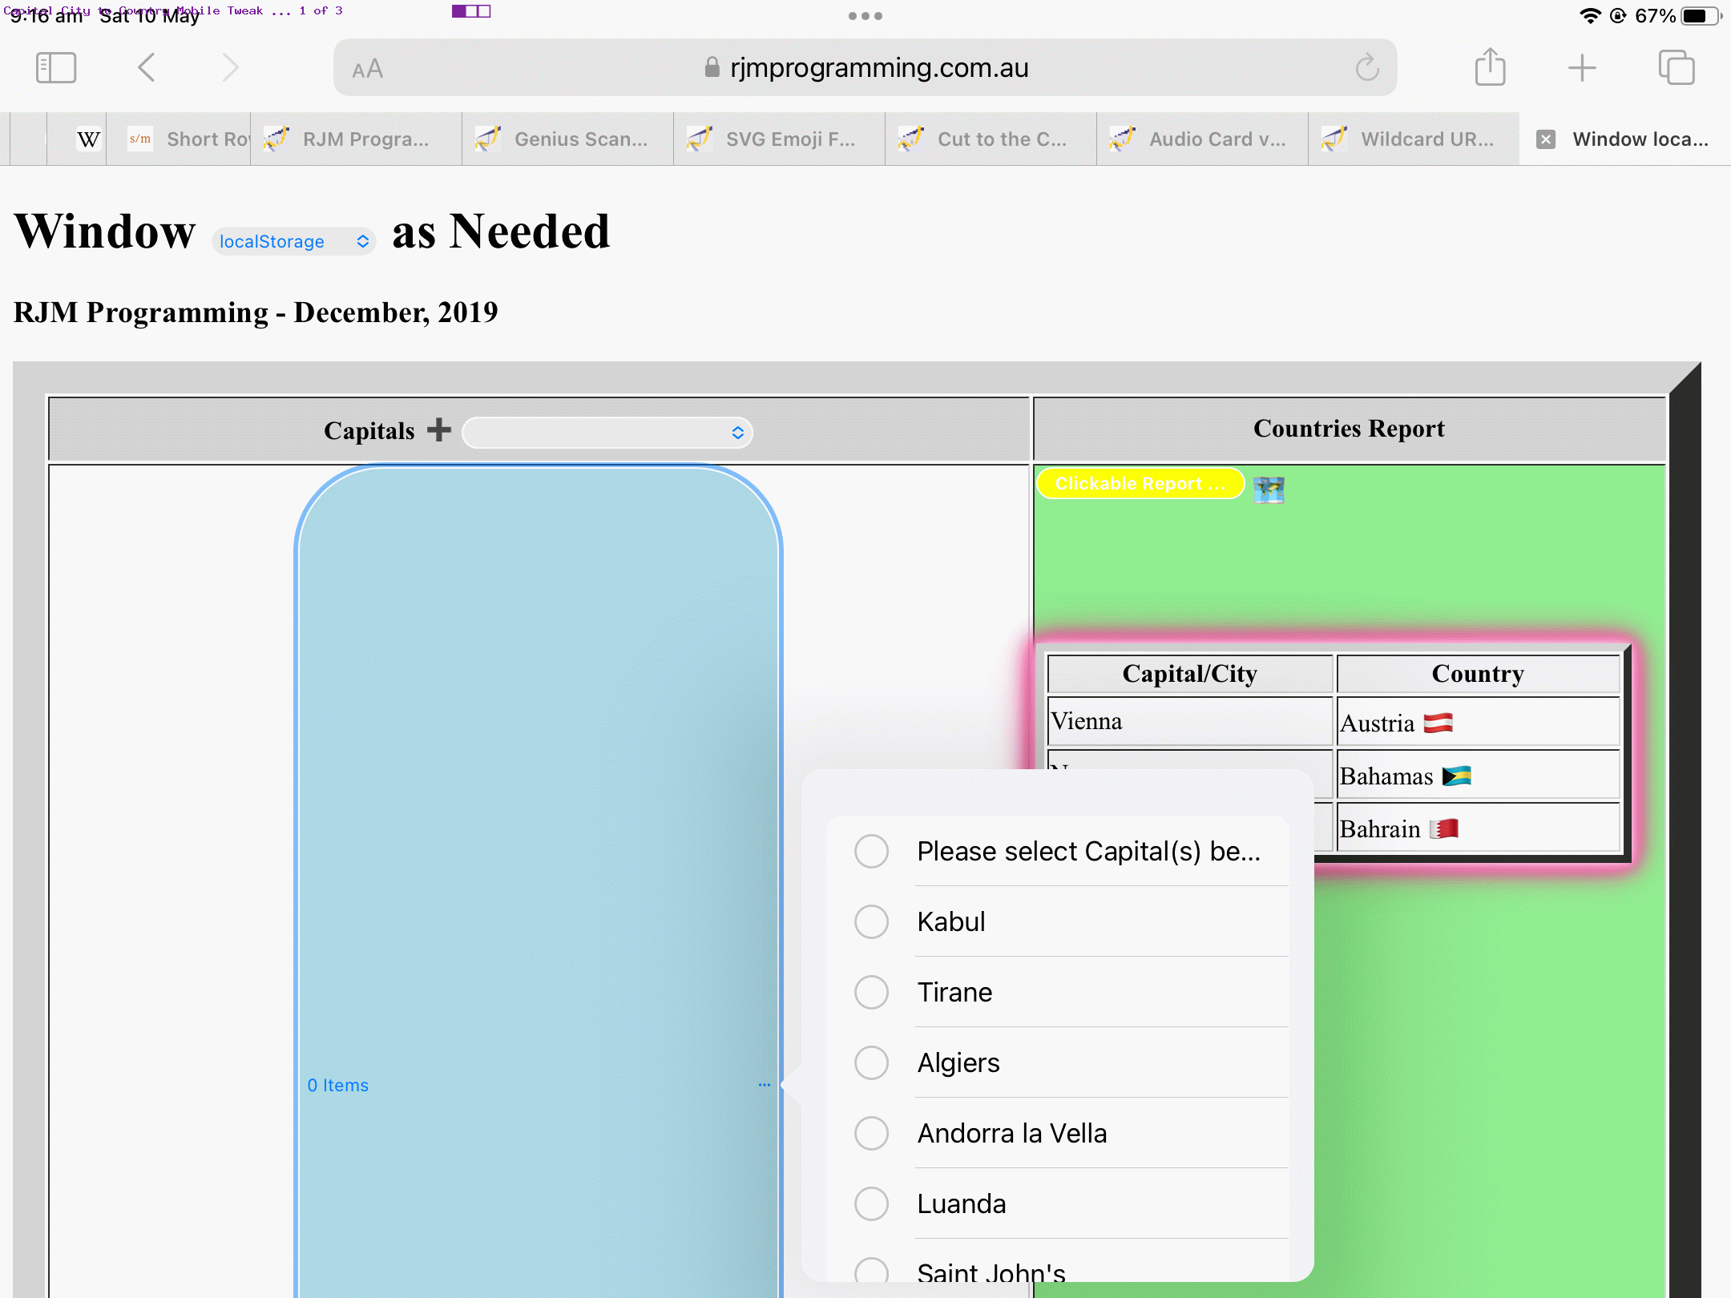Image resolution: width=1731 pixels, height=1298 pixels.
Task: Show the tab overview icon
Action: (1677, 67)
